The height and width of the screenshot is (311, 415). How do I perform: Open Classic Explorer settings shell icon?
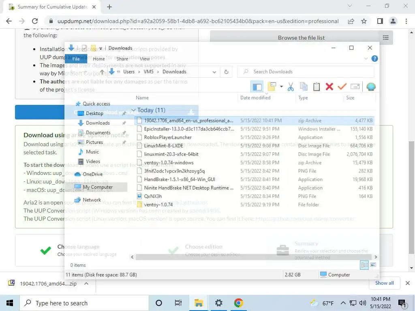click(371, 87)
